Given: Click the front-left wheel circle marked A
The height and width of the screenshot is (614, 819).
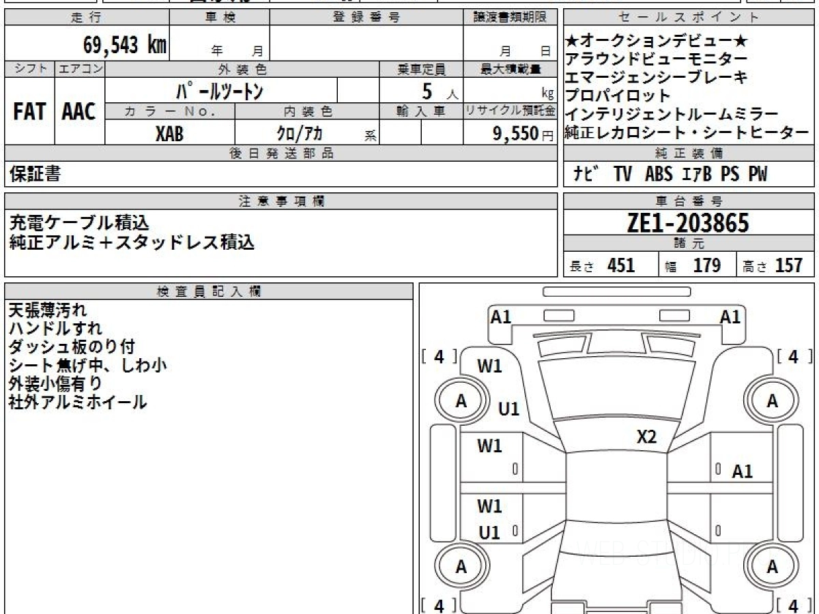Looking at the screenshot, I should click(x=461, y=402).
